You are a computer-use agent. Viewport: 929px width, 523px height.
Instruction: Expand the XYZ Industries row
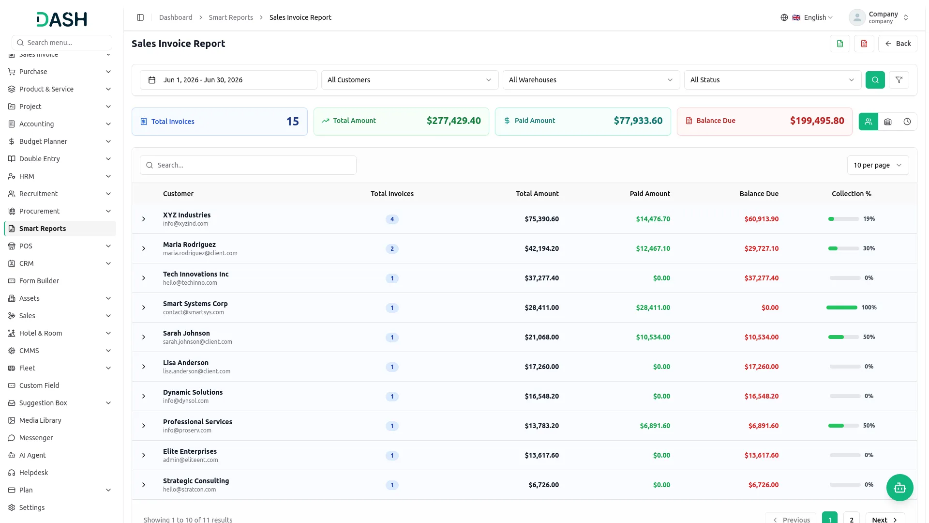pyautogui.click(x=144, y=219)
